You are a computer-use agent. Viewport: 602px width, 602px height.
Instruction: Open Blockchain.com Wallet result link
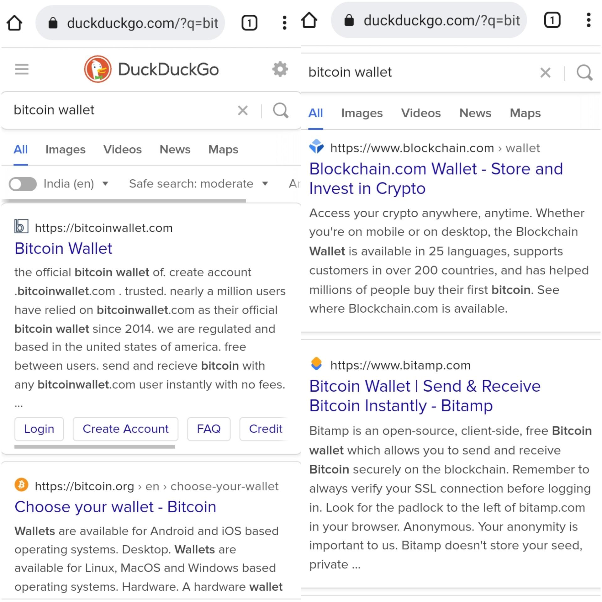(436, 178)
